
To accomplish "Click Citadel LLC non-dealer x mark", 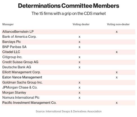I will coord(117,52).
